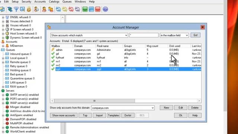Click the blue circular arrows toolbar icon

pyautogui.click(x=58, y=9)
